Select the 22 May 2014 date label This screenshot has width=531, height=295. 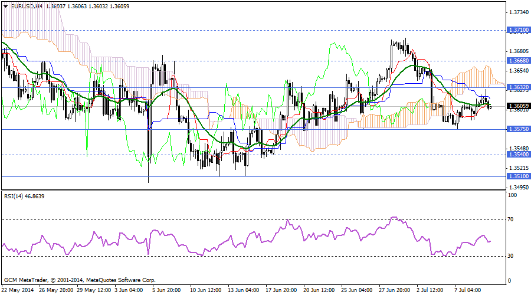18,290
